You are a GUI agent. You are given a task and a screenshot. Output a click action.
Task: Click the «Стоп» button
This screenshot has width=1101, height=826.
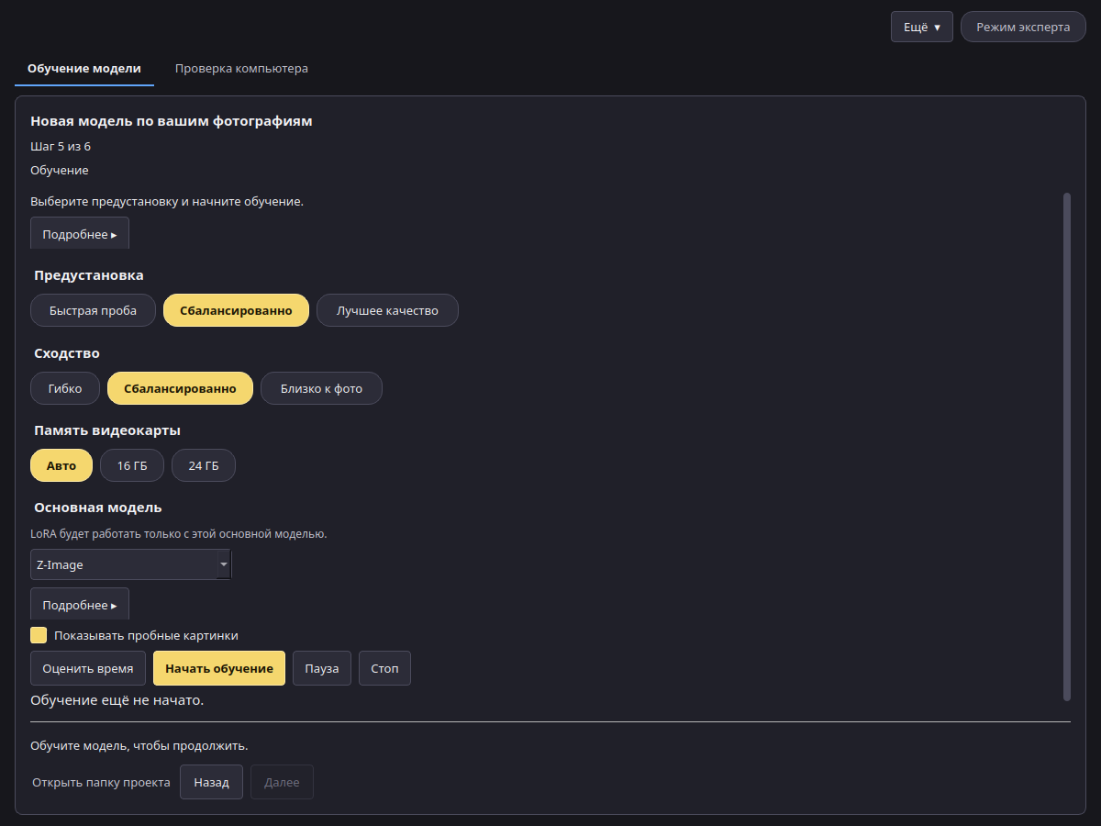click(384, 668)
